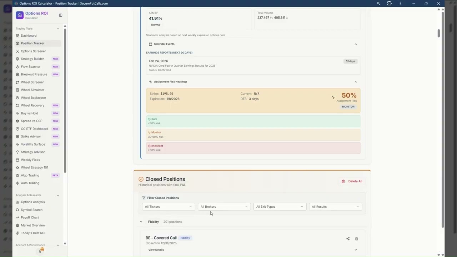Collapse the Trading Tools section
This screenshot has height=257, width=457.
pos(58,29)
